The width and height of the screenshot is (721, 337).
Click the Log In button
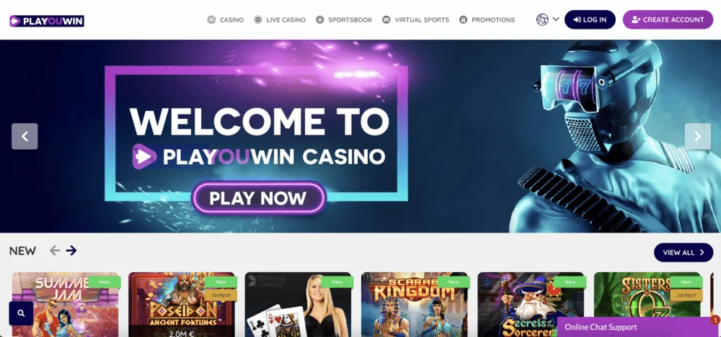pos(590,19)
